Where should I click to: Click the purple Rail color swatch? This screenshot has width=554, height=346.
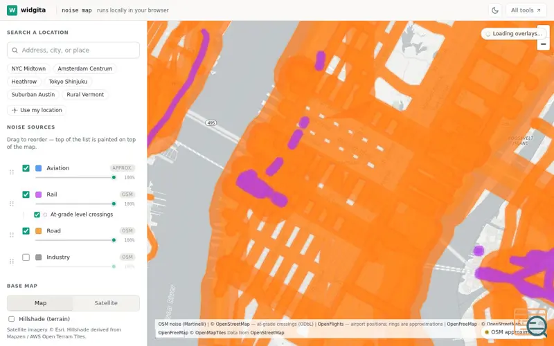(39, 194)
